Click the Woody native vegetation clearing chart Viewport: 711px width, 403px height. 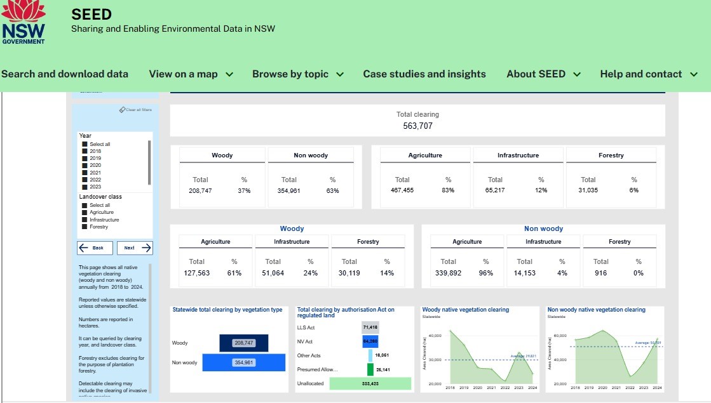click(x=480, y=349)
